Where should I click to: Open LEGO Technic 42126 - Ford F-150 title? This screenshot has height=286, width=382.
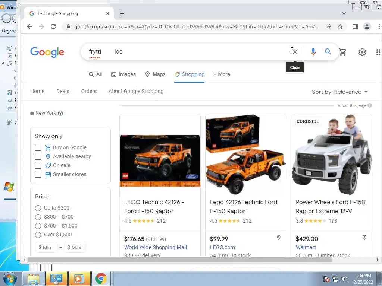pyautogui.click(x=154, y=206)
